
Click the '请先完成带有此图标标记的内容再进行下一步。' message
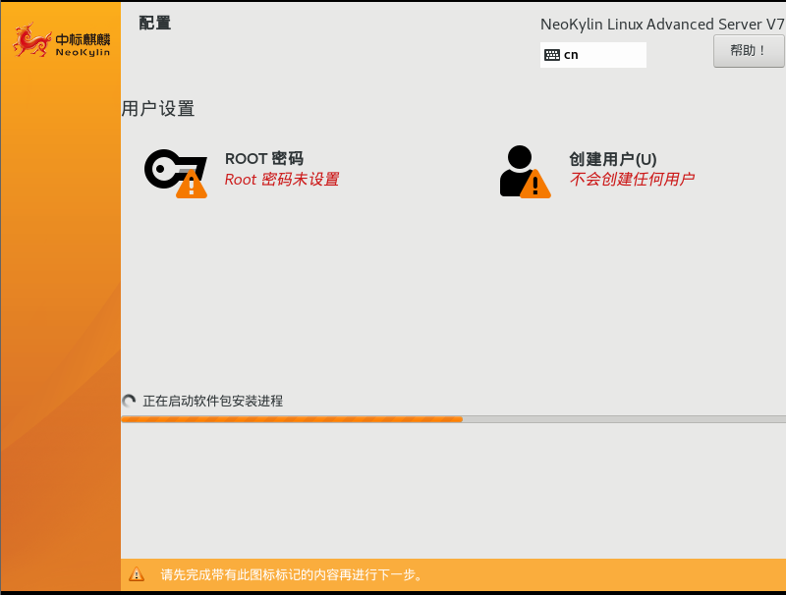tap(291, 574)
